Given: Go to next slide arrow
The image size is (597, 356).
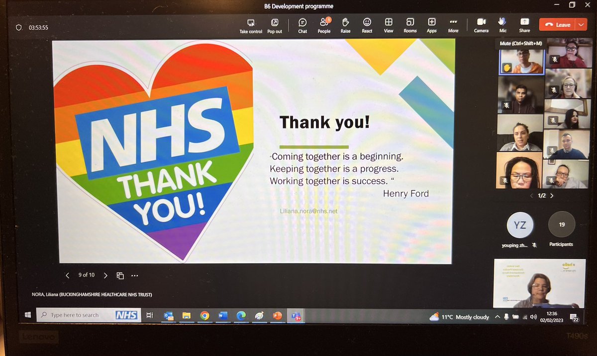Looking at the screenshot, I should pos(105,275).
